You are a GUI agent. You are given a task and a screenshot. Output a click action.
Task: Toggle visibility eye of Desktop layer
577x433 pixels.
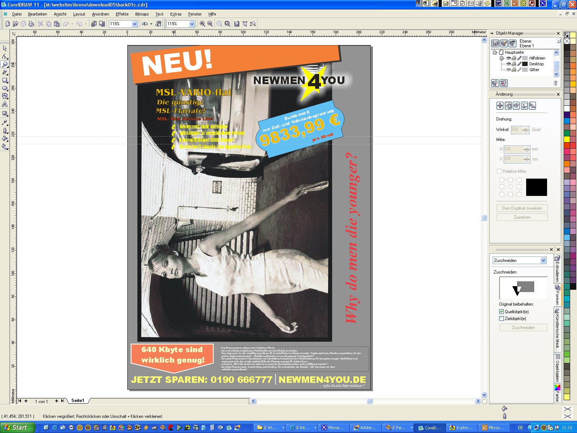pos(508,64)
